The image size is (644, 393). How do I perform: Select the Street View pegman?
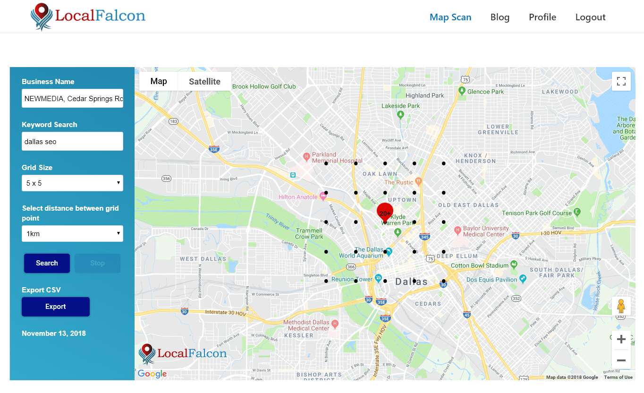[621, 307]
